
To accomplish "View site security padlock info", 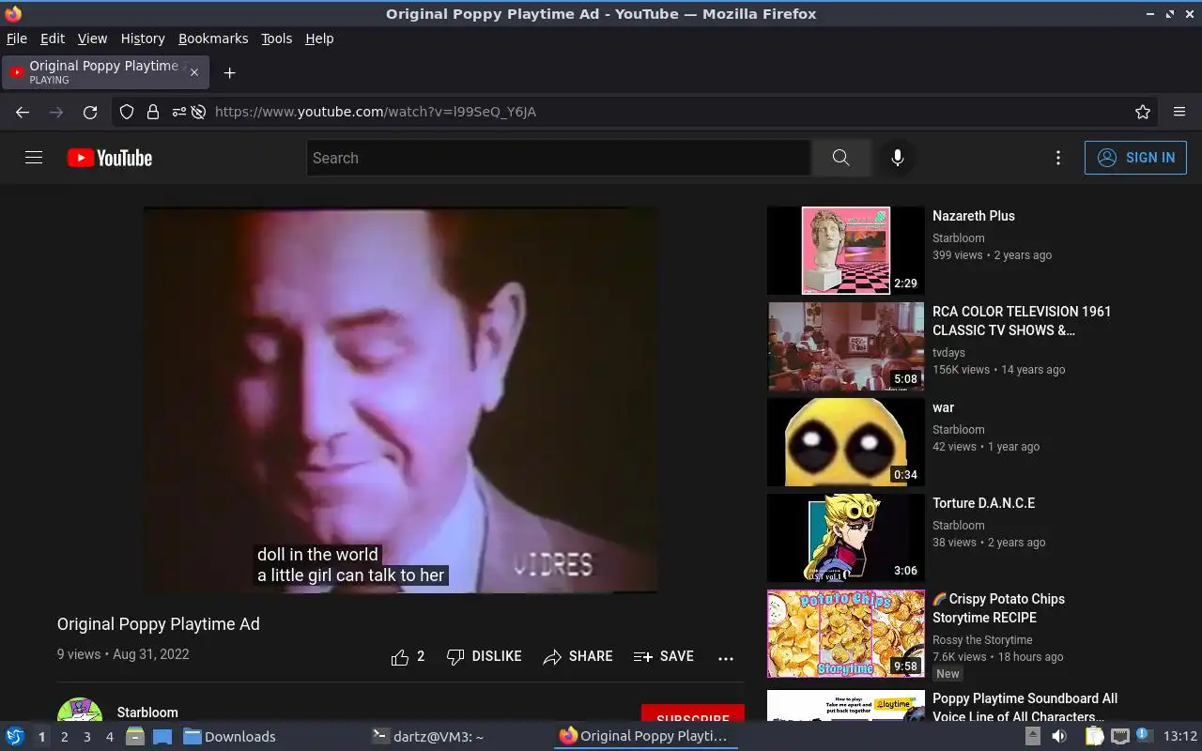I will 152,112.
